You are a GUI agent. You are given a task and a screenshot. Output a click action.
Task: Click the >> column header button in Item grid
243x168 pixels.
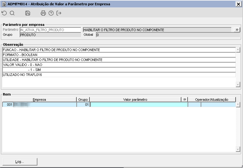(184, 100)
